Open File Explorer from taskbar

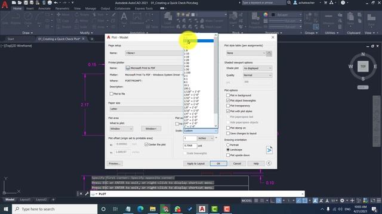tap(153, 209)
